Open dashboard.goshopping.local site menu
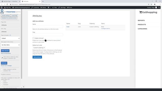 click(21, 7)
